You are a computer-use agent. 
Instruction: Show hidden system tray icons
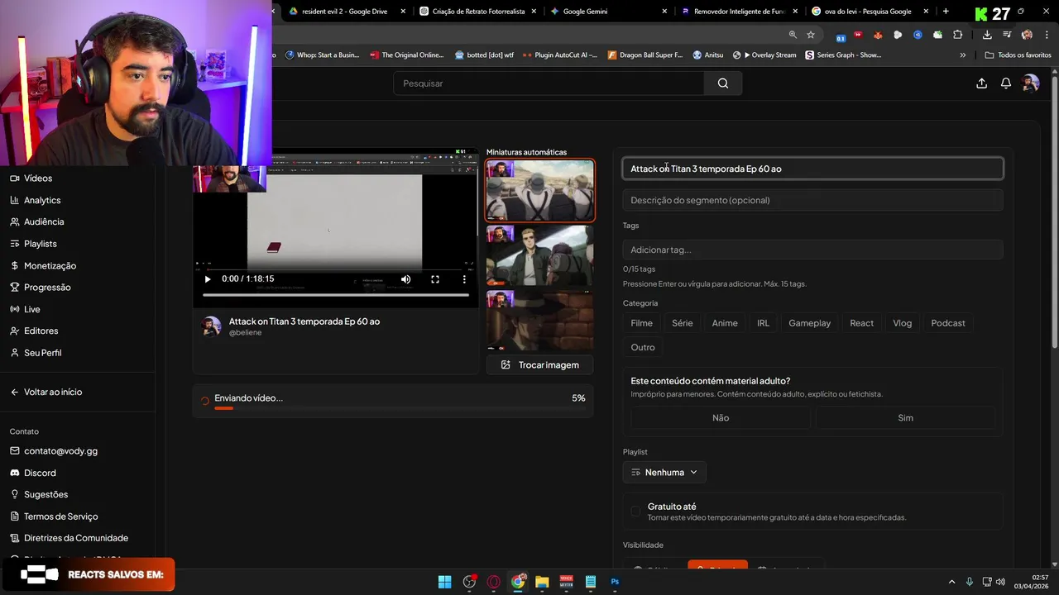pos(951,582)
